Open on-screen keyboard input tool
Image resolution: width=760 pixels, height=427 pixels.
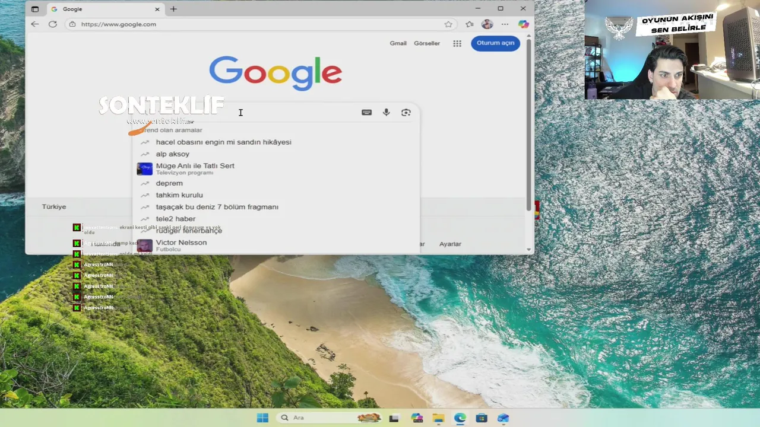(366, 113)
